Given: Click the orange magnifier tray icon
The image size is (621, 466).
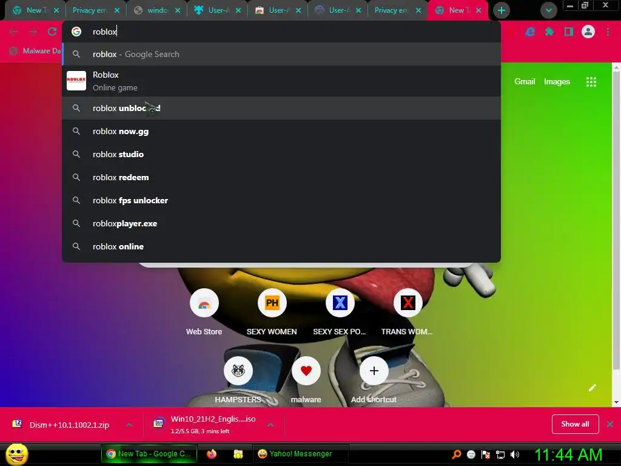Looking at the screenshot, I should [x=456, y=454].
